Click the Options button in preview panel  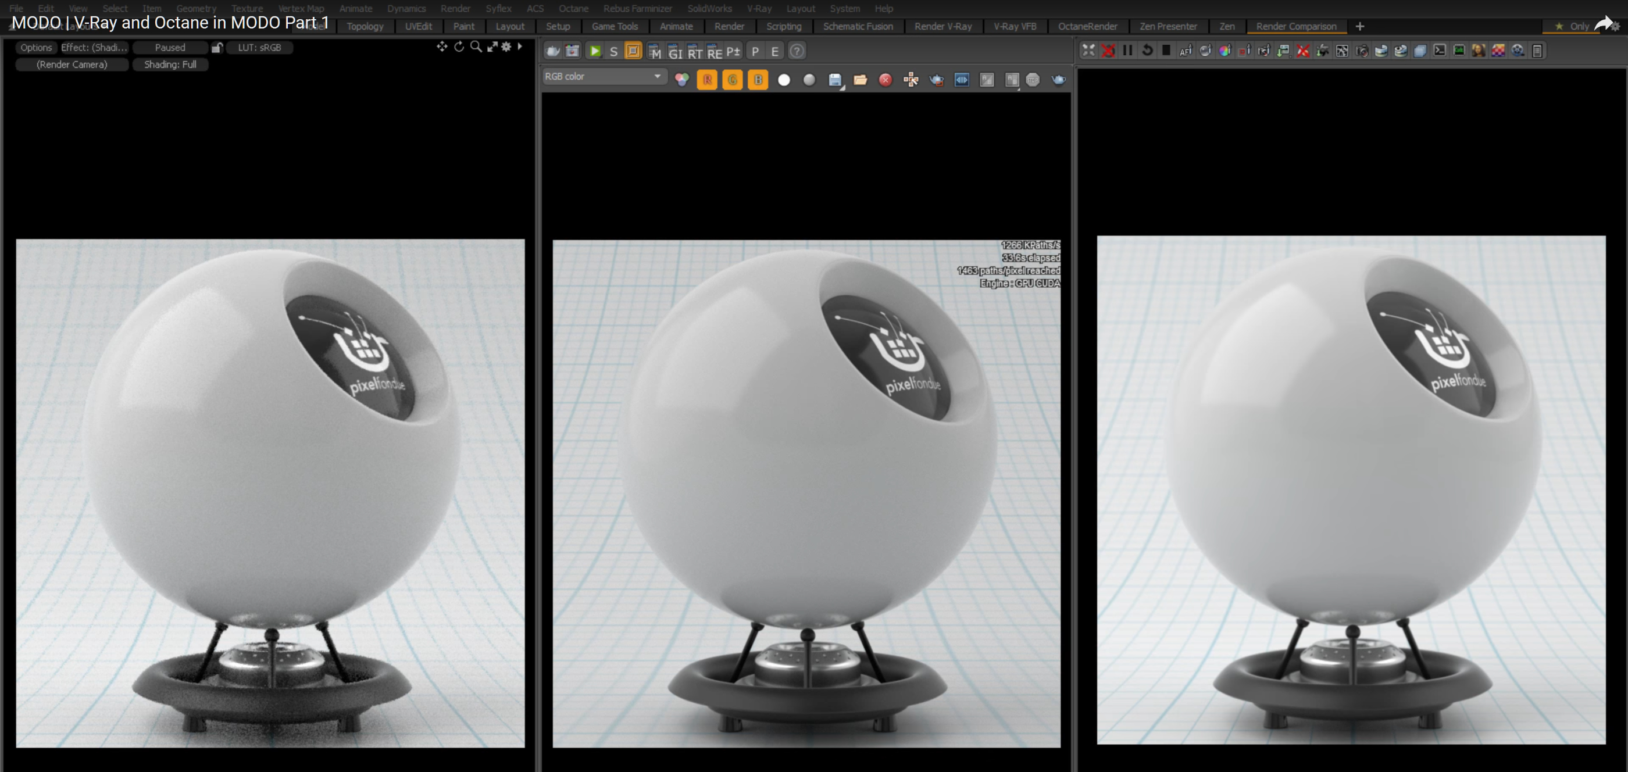point(36,48)
